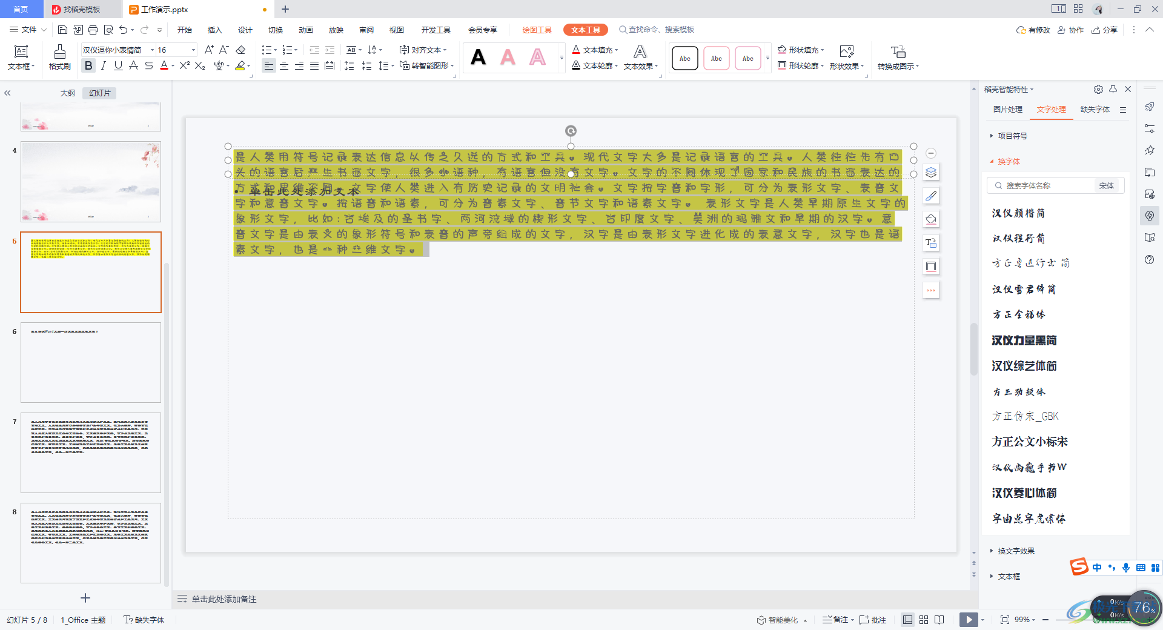
Task: Open missing fonts notice in status bar
Action: [x=144, y=620]
